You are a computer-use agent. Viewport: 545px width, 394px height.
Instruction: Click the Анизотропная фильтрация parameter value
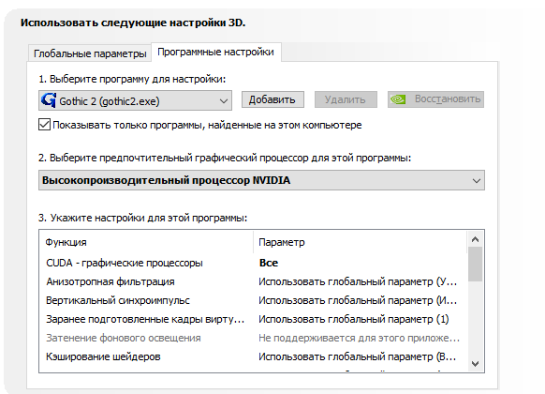click(358, 281)
